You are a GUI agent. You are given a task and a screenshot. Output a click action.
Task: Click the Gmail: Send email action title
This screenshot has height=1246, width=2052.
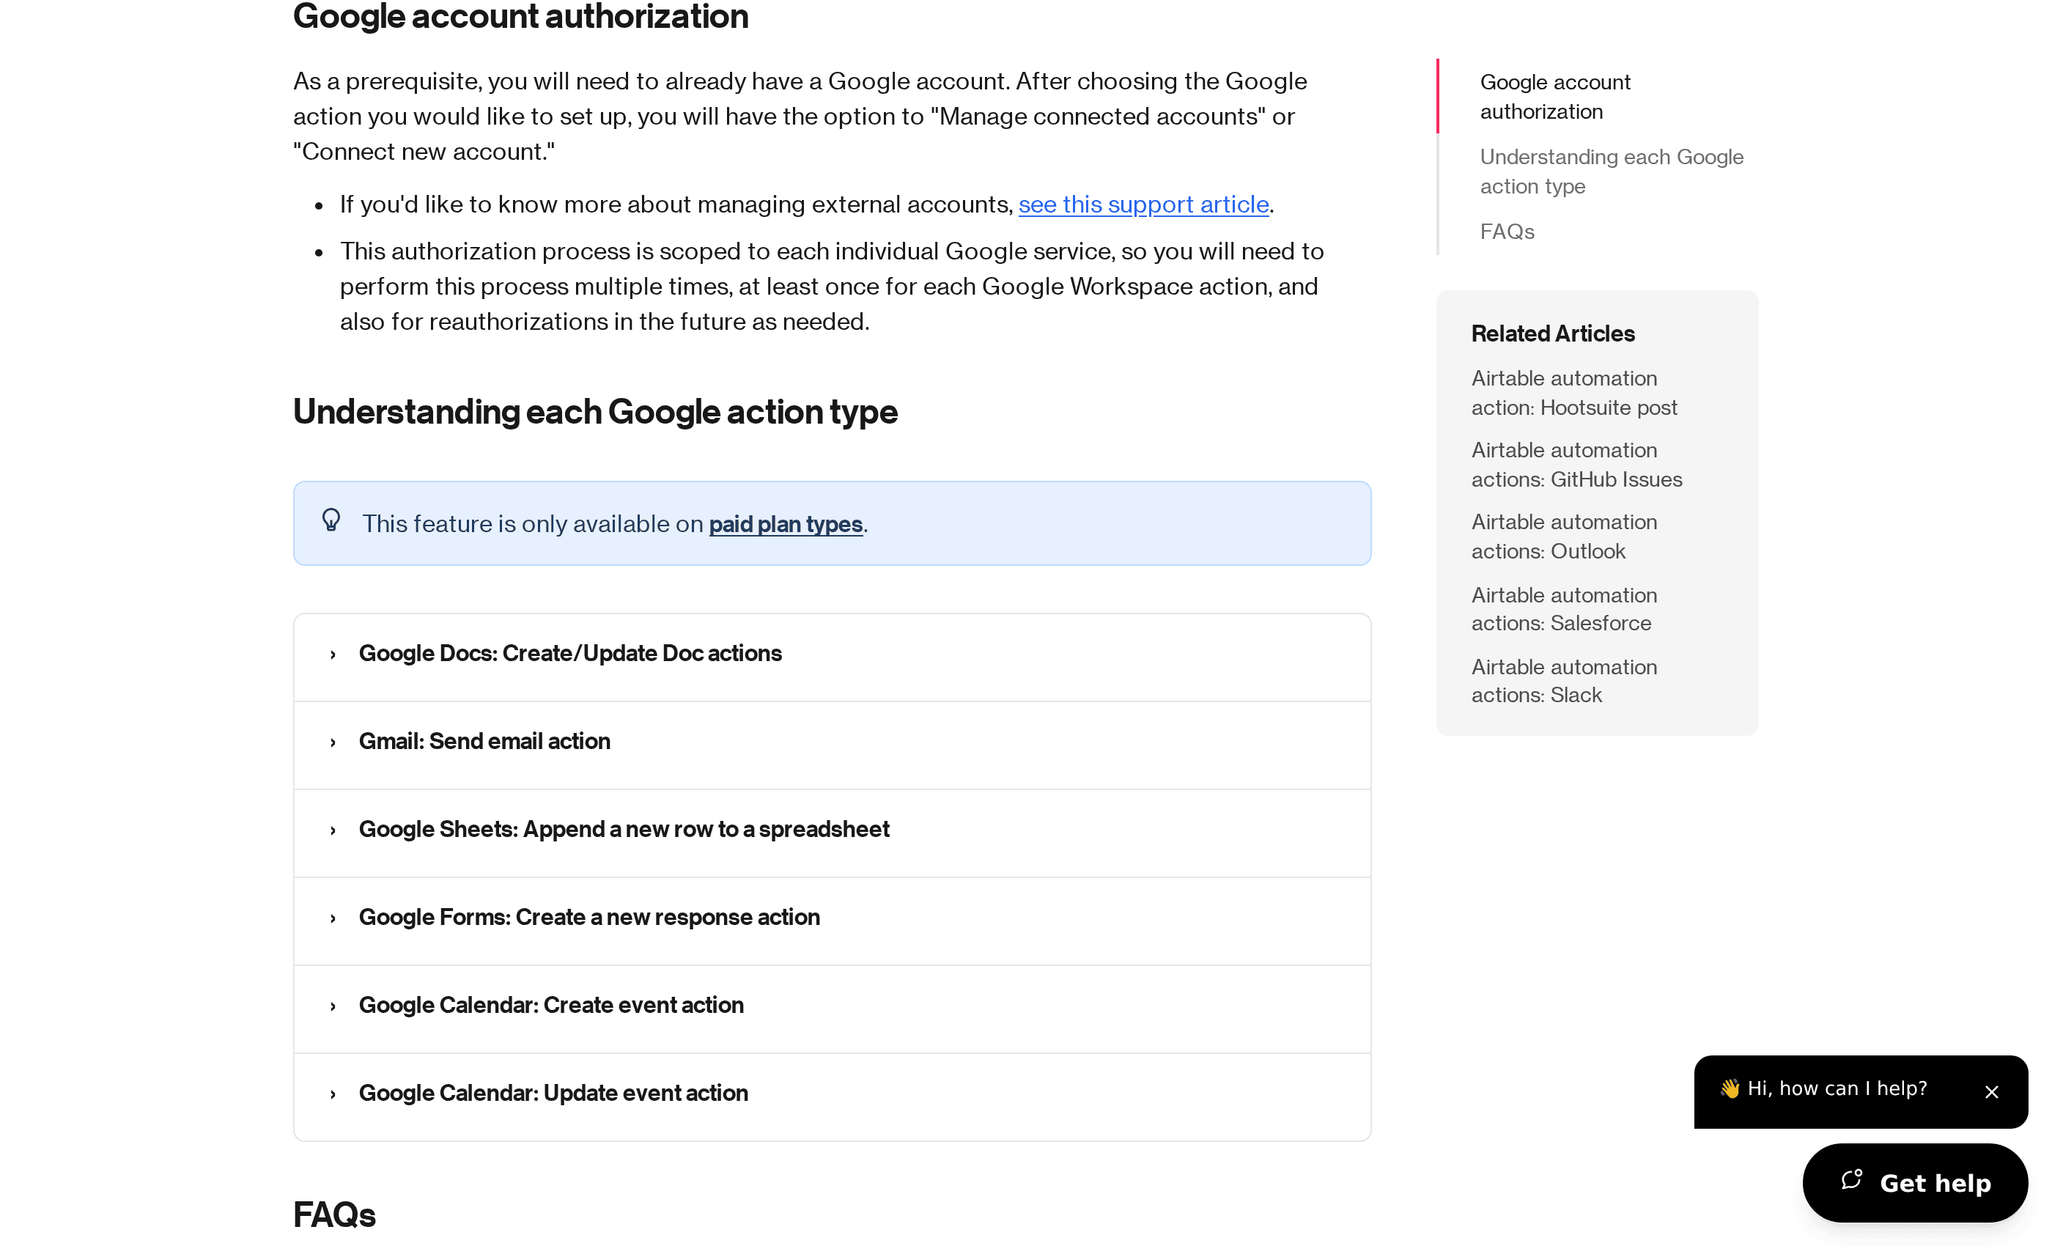(x=484, y=741)
